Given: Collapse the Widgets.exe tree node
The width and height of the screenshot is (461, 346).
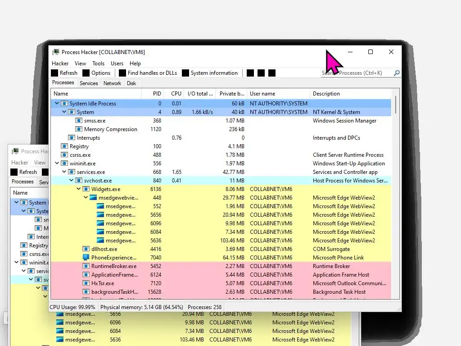Looking at the screenshot, I should pyautogui.click(x=78, y=189).
